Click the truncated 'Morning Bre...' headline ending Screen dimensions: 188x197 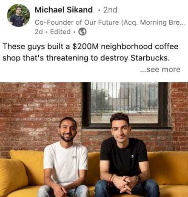pos(162,23)
